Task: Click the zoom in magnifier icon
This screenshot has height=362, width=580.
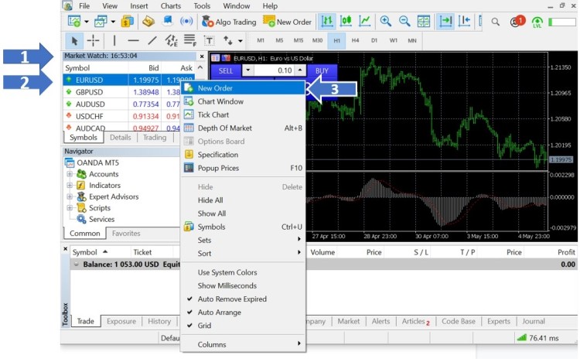Action: coord(385,22)
